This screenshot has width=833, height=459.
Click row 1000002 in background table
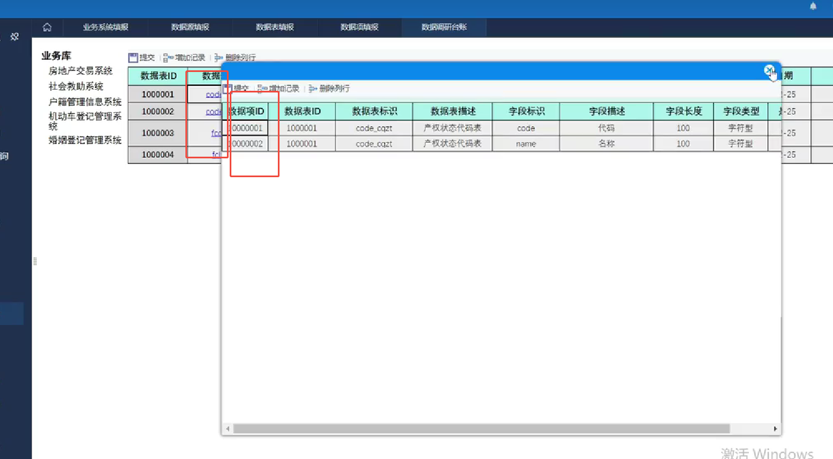tap(158, 111)
